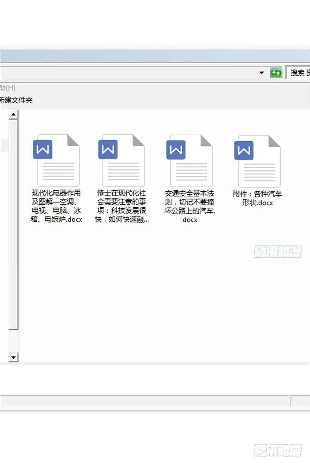Screen dimensions: 310x464
Task: Click the file name text 切记不要撞坏公路上的汽车.docx
Action: click(x=190, y=207)
